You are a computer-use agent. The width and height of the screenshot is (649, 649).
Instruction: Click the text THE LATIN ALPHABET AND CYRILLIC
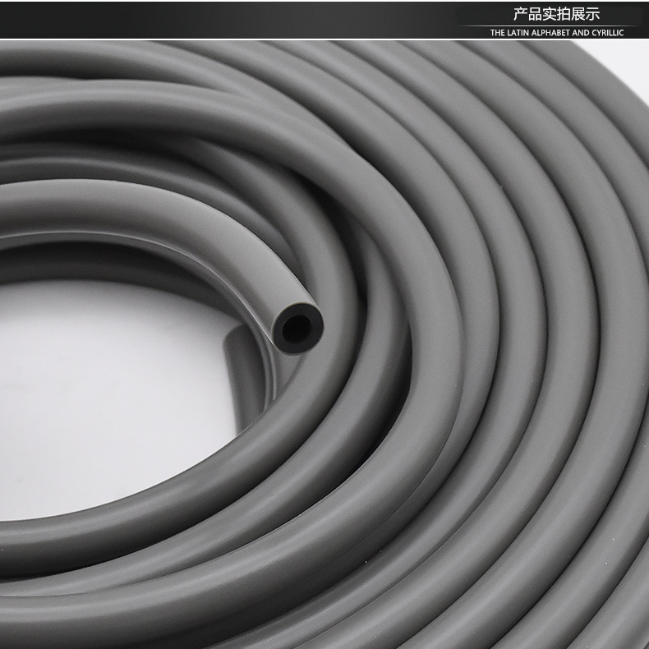[x=557, y=33]
